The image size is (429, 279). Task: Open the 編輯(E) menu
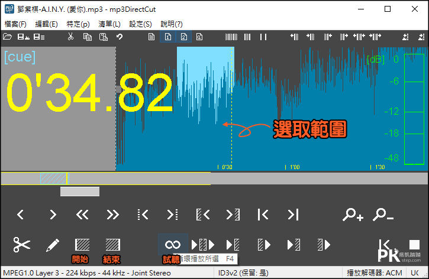(47, 24)
